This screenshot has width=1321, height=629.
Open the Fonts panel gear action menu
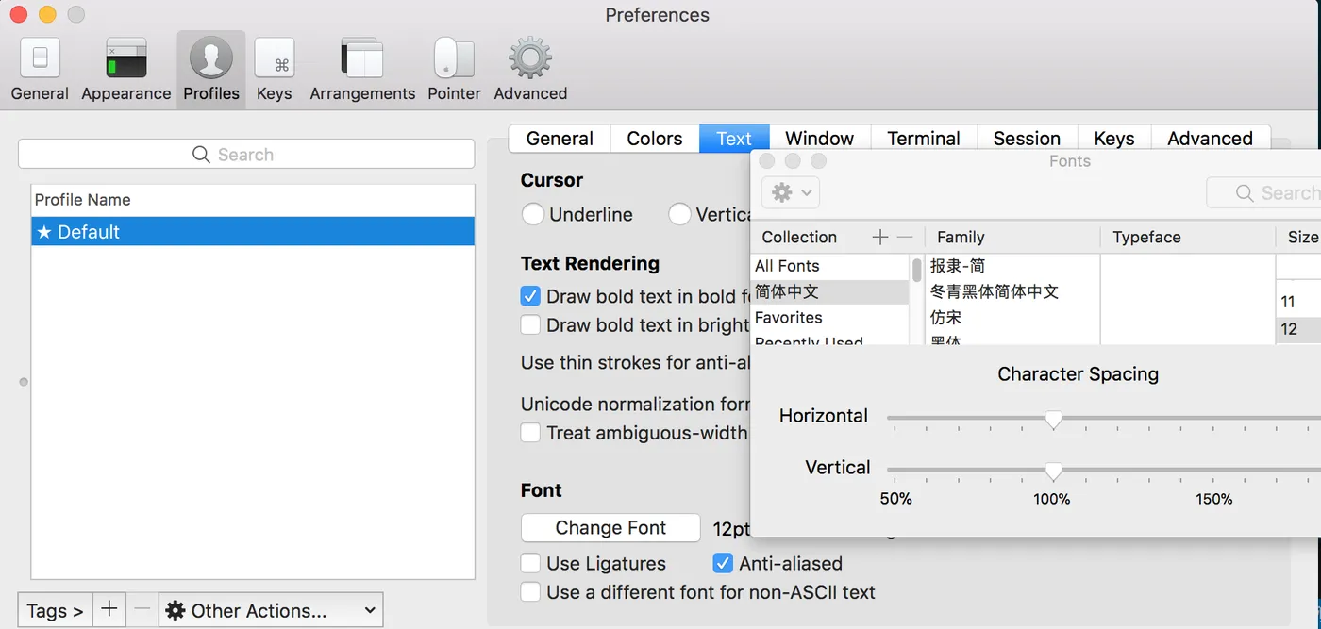click(x=790, y=192)
